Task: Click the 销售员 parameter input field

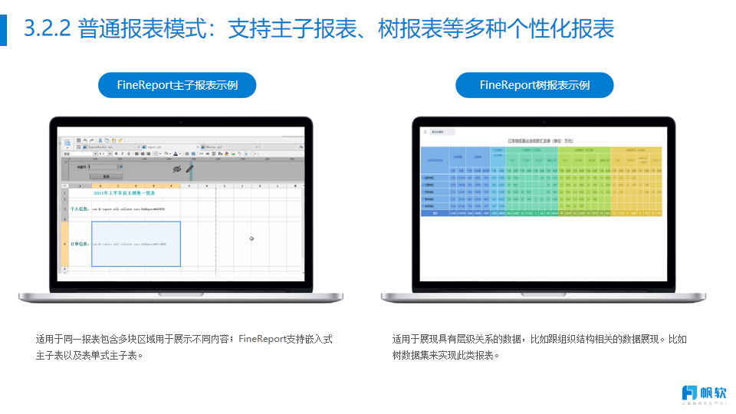Action: tap(103, 166)
